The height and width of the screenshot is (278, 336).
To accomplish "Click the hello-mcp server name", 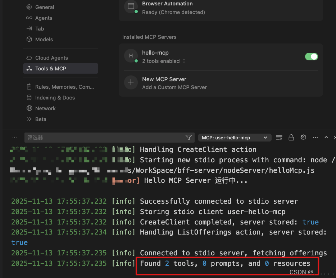I will pos(155,53).
